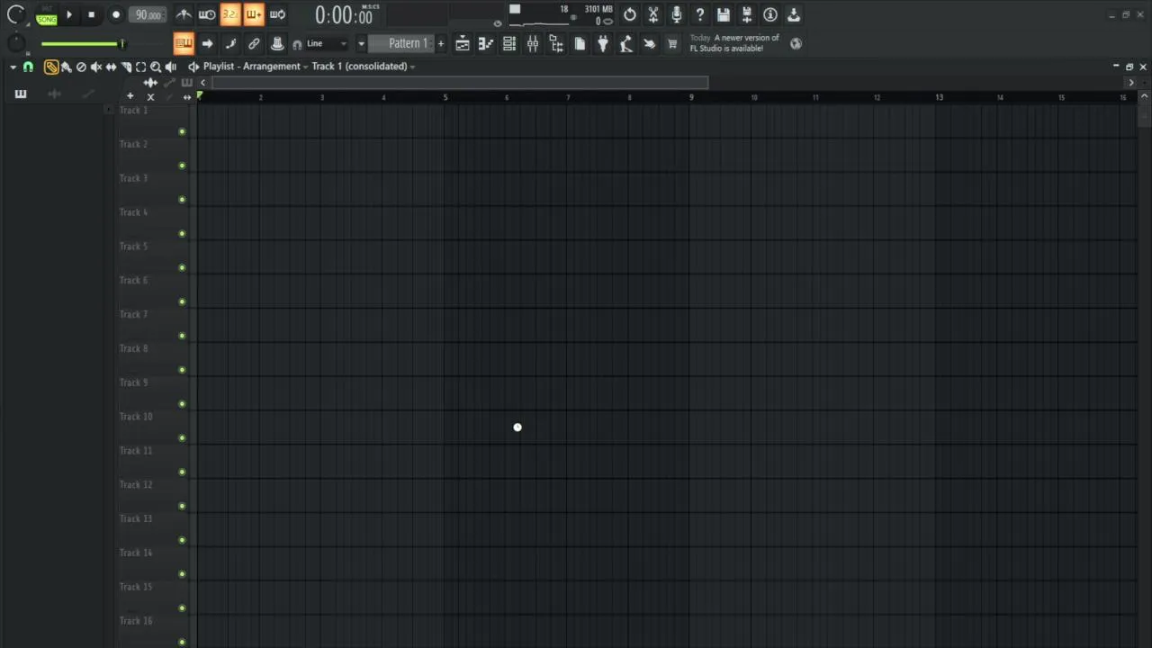Click the audio editor scissors icon
This screenshot has height=648, width=1152.
[x=653, y=14]
